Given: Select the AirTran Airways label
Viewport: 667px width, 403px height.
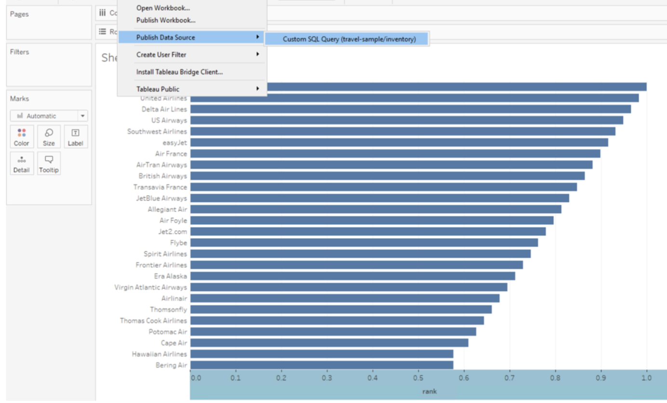Looking at the screenshot, I should coord(161,165).
